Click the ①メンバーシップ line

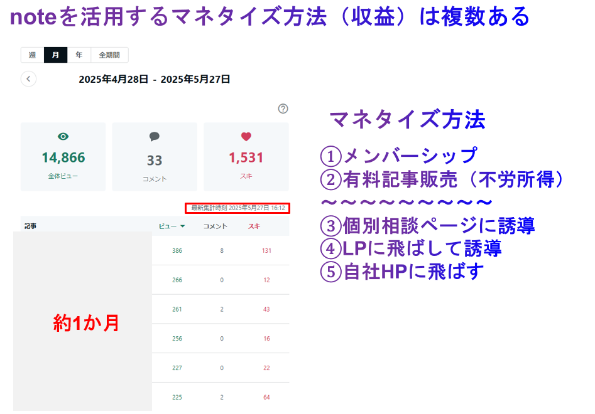tap(399, 156)
